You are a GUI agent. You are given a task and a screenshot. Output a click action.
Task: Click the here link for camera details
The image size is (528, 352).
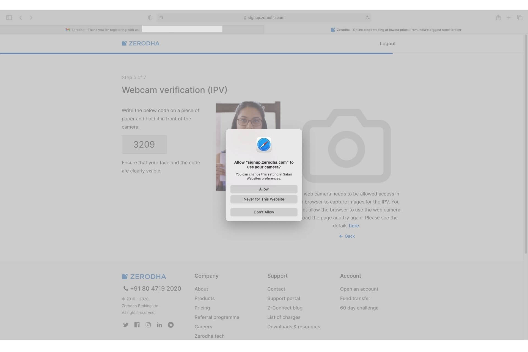(x=354, y=226)
